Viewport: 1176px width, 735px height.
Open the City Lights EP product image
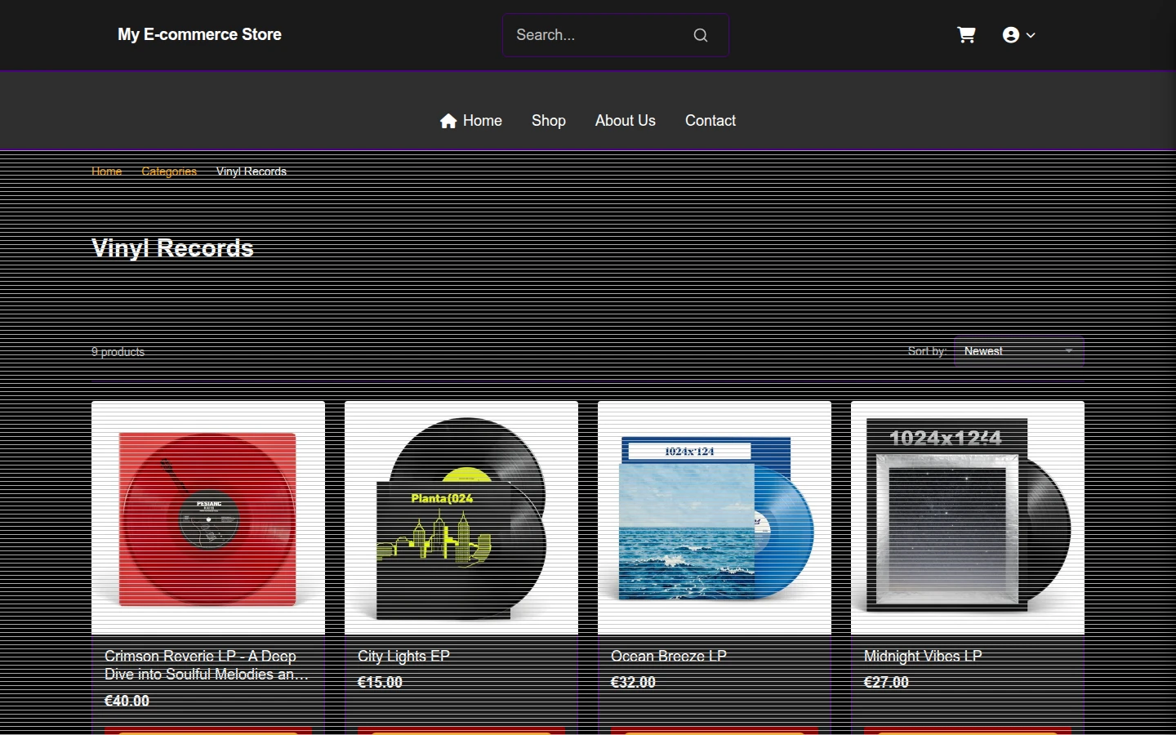click(x=461, y=518)
